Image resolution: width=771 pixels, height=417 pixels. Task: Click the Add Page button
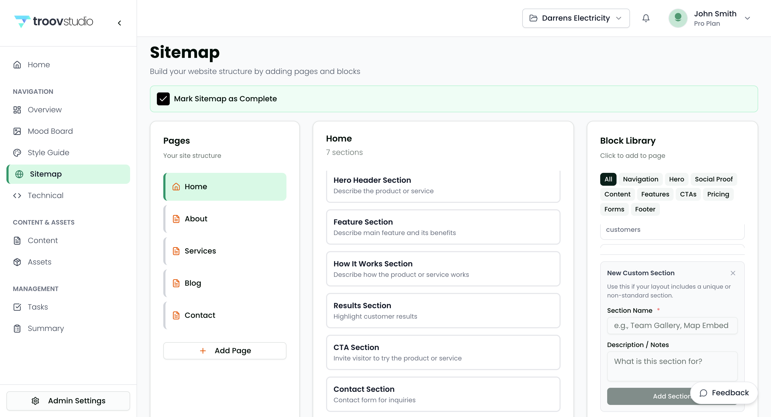(x=225, y=351)
